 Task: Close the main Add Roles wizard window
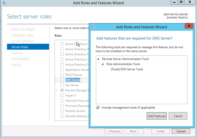point(190,2)
